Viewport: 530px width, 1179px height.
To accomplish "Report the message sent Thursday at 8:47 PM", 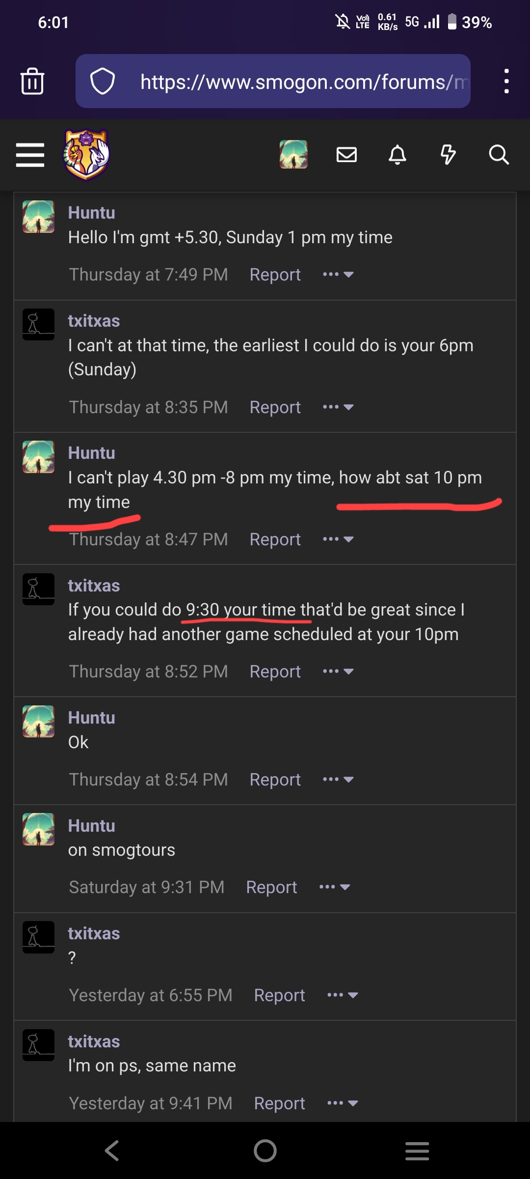I will pos(275,539).
